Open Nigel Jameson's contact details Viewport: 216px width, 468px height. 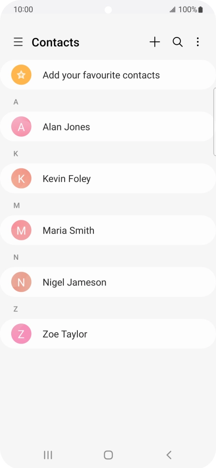tap(108, 282)
